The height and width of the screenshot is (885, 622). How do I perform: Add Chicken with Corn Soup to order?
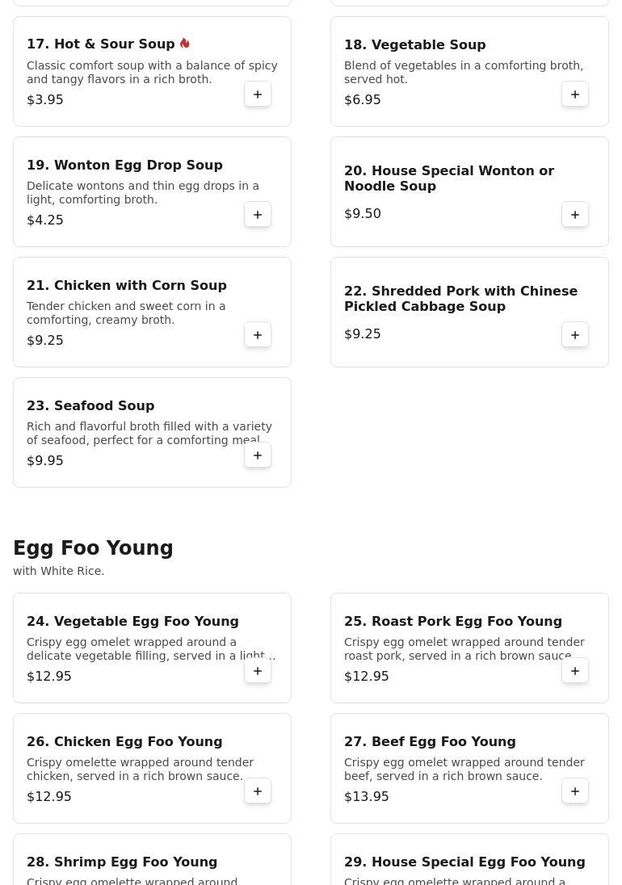[258, 334]
